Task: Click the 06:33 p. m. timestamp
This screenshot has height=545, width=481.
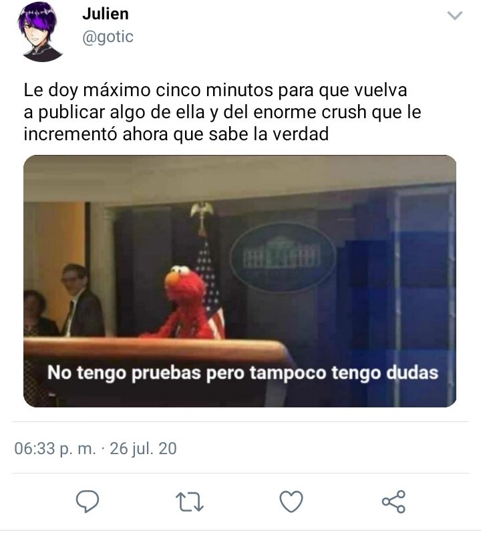Action: 55,448
